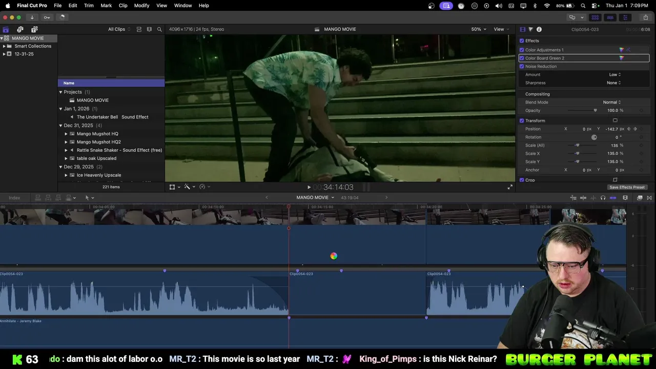Toggle the Transform checkbox

522,120
